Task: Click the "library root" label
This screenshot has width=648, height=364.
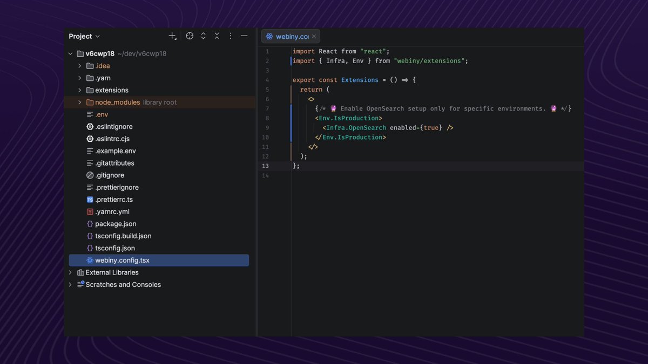Action: (160, 102)
